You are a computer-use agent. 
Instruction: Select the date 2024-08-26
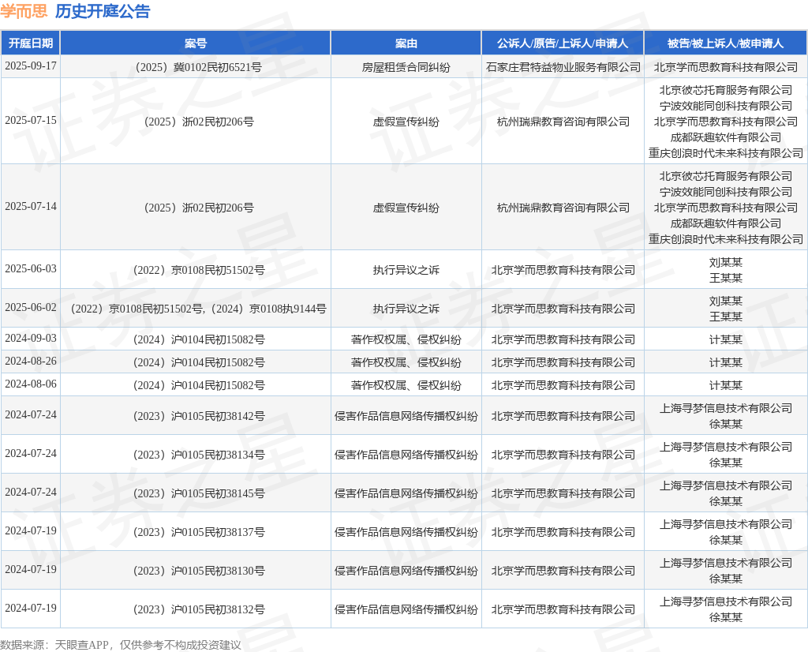[x=31, y=361]
